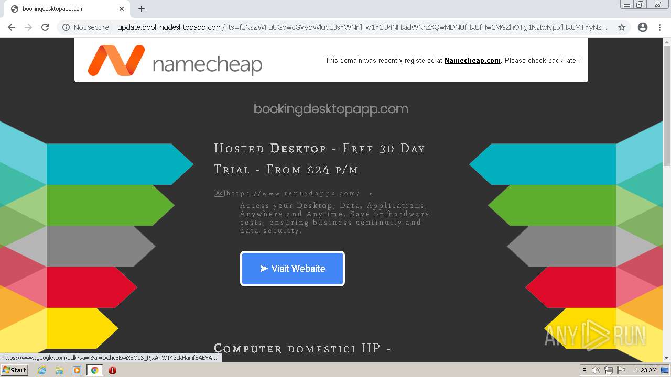The image size is (671, 377).
Task: Expand the ad options dropdown arrow
Action: pos(371,194)
